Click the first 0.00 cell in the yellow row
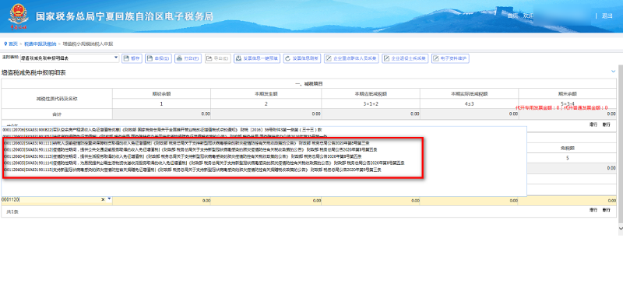The width and height of the screenshot is (623, 294). click(x=162, y=201)
